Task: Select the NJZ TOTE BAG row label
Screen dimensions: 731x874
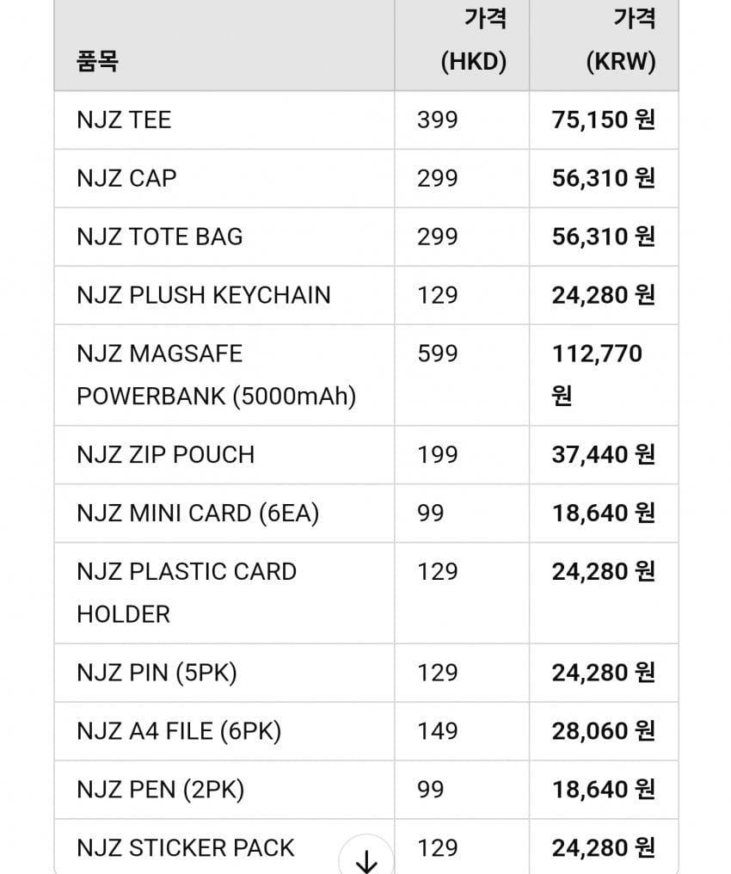Action: click(160, 237)
